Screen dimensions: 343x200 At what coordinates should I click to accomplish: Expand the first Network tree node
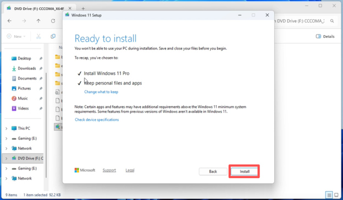7,148
